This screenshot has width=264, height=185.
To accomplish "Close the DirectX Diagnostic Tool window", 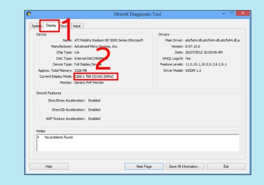I will pyautogui.click(x=243, y=13).
